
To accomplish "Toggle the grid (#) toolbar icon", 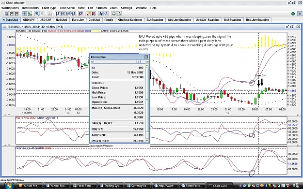I will tap(101, 14).
